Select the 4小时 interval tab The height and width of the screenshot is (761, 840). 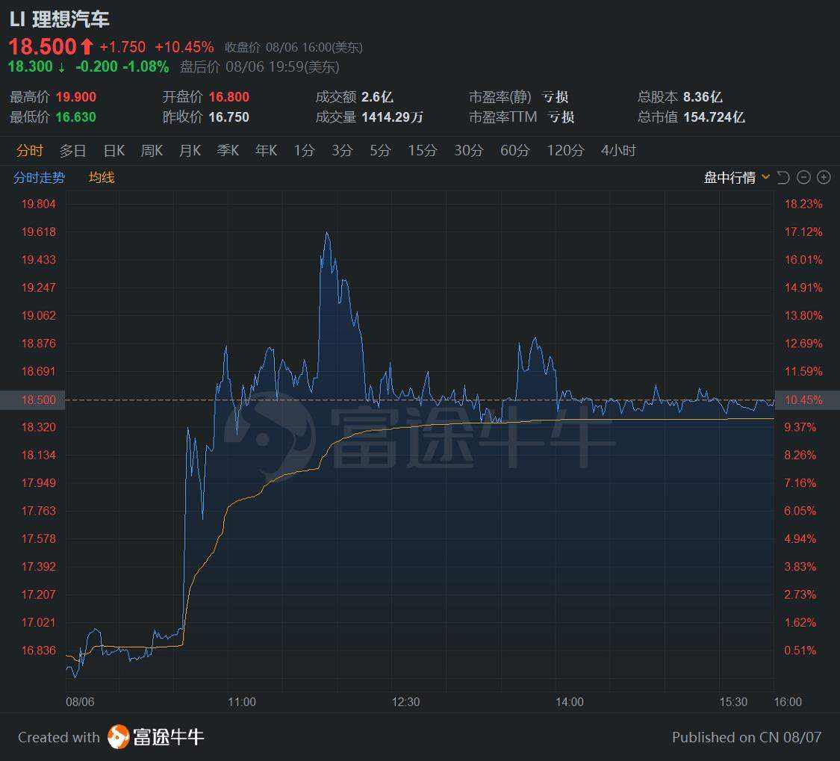(x=618, y=151)
